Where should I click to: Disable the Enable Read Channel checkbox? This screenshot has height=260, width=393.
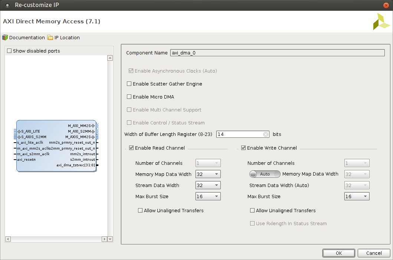[x=131, y=148]
